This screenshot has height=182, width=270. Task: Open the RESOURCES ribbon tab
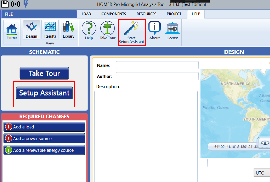click(146, 14)
